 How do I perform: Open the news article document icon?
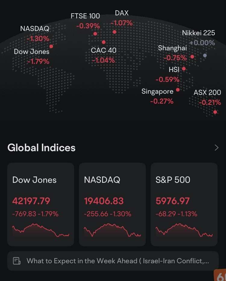(17, 261)
